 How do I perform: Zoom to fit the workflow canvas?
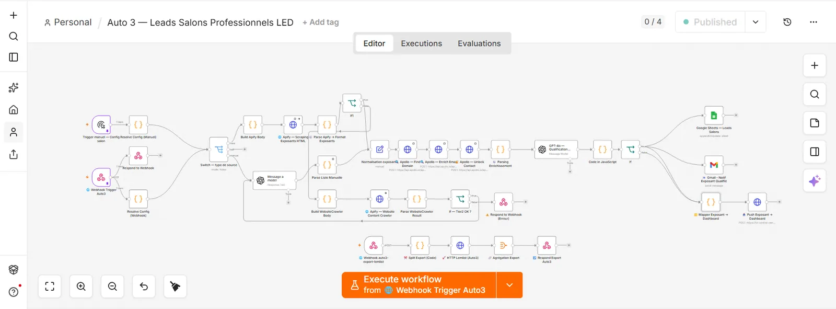coord(50,287)
